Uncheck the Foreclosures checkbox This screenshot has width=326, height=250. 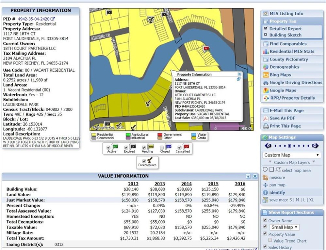coord(144,161)
